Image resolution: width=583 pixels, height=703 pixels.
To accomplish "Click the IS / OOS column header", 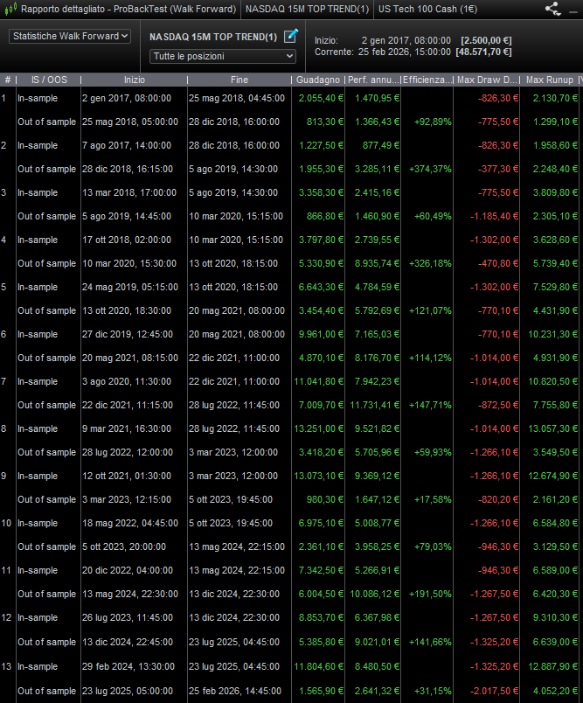I will pos(48,80).
